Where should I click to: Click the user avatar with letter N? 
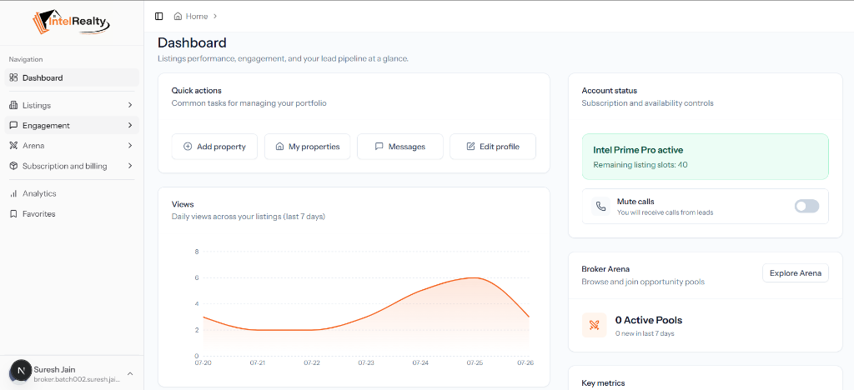21,371
